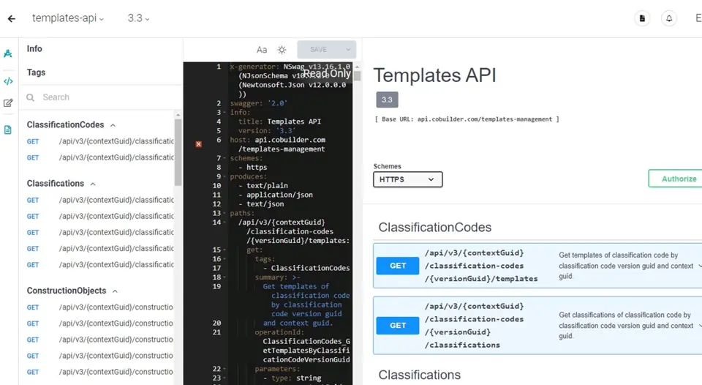Expand GET classification-codes templates operation
Viewport: 702px width, 385px height.
[537, 266]
